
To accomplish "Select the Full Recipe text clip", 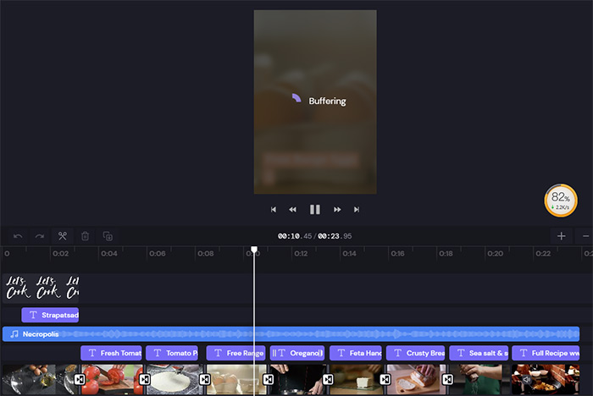I will [546, 353].
